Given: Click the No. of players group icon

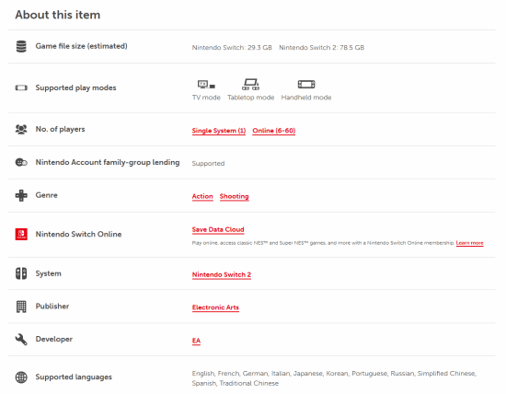Looking at the screenshot, I should pyautogui.click(x=21, y=130).
